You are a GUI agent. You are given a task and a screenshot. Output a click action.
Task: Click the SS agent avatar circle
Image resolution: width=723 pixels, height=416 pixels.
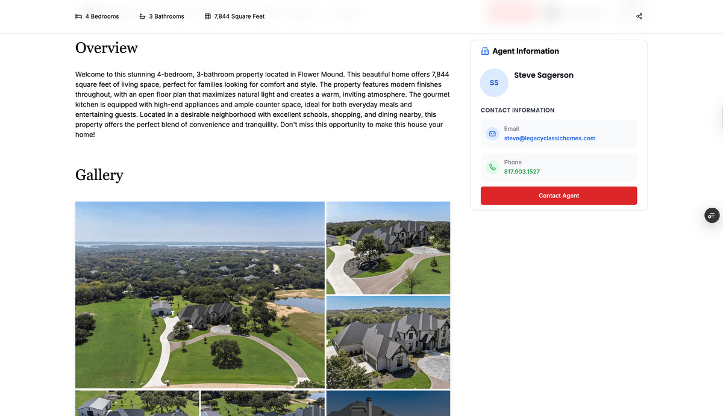494,82
